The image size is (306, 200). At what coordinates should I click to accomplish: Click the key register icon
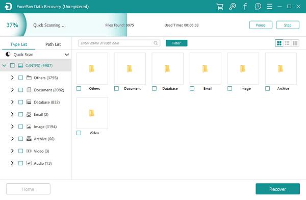(232, 7)
